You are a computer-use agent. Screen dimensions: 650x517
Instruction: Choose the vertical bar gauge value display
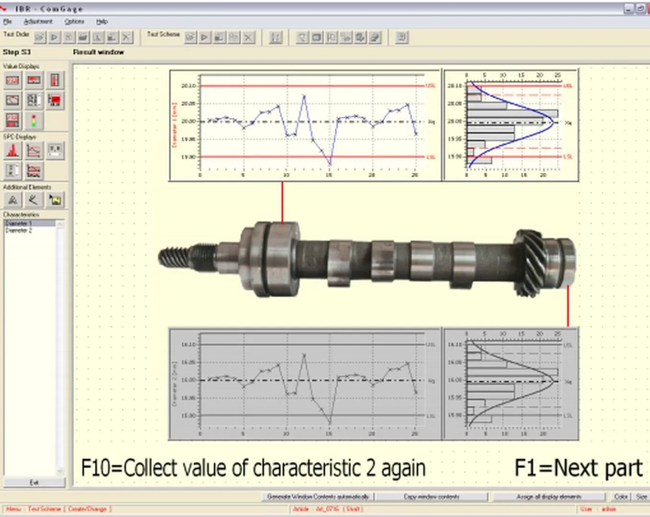(x=55, y=80)
